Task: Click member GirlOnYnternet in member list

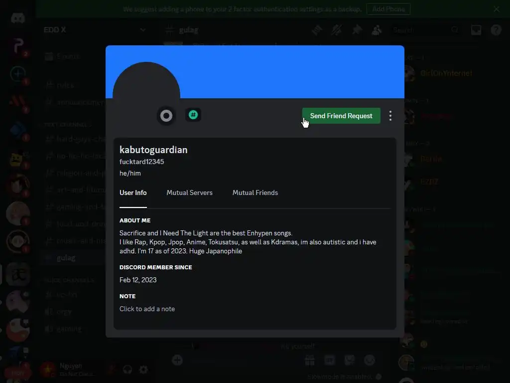Action: [x=446, y=73]
